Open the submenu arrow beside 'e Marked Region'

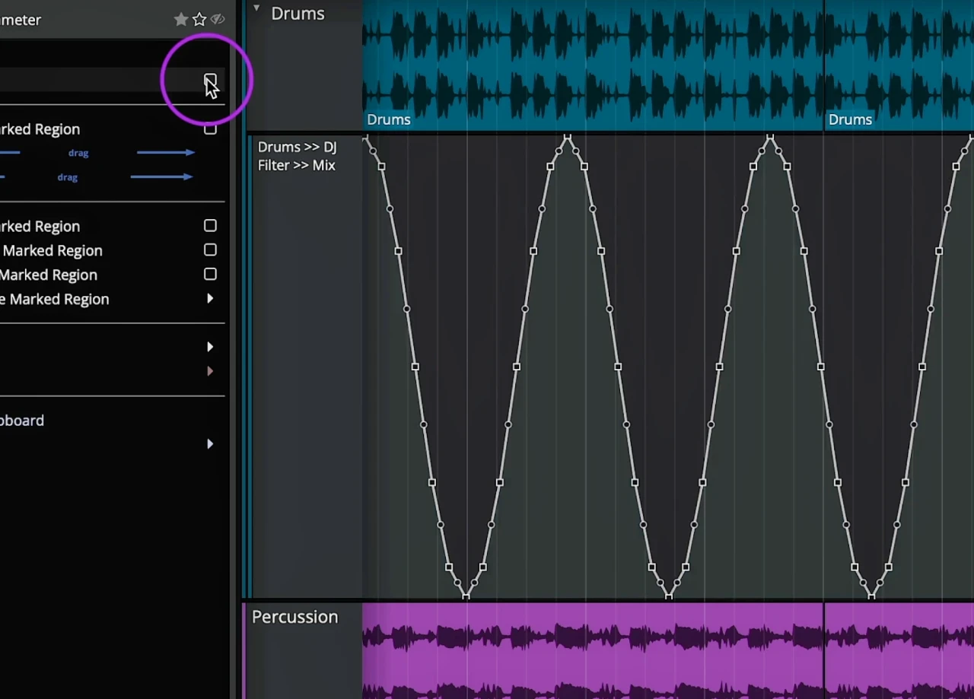210,299
